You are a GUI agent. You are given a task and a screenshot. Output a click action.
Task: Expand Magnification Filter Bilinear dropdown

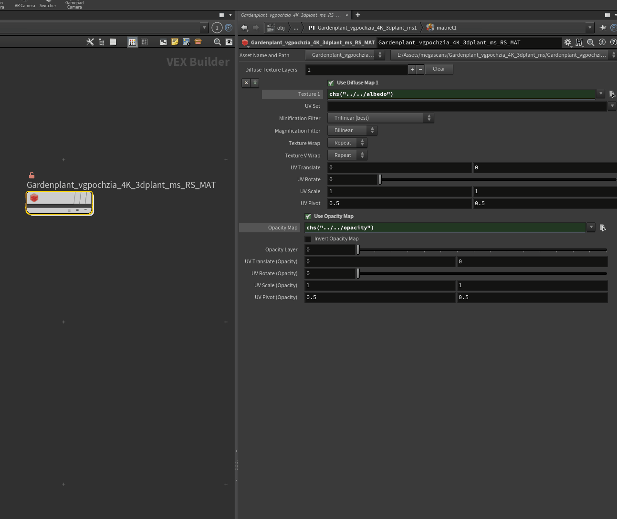pos(352,130)
